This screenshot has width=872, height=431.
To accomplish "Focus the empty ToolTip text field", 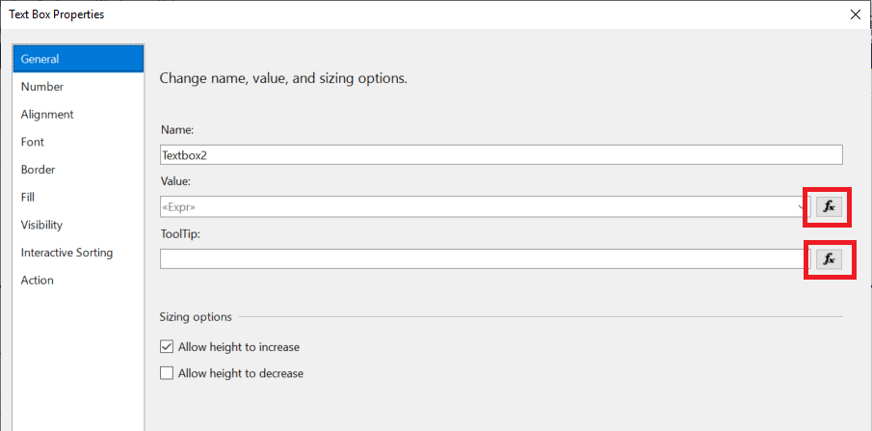I will 485,259.
